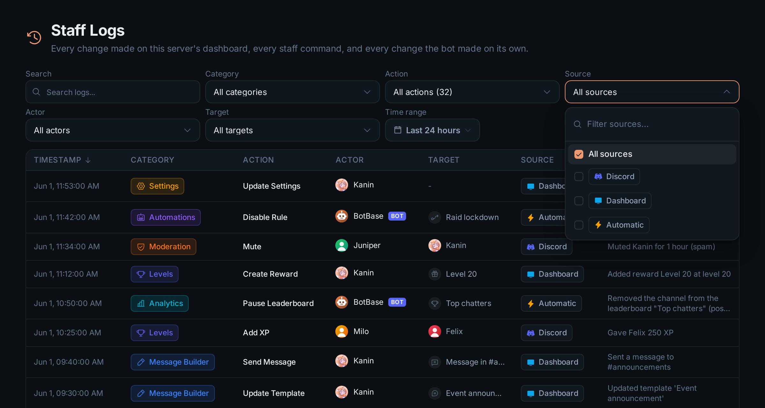
Task: Click the Filter sources input field
Action: pos(652,124)
